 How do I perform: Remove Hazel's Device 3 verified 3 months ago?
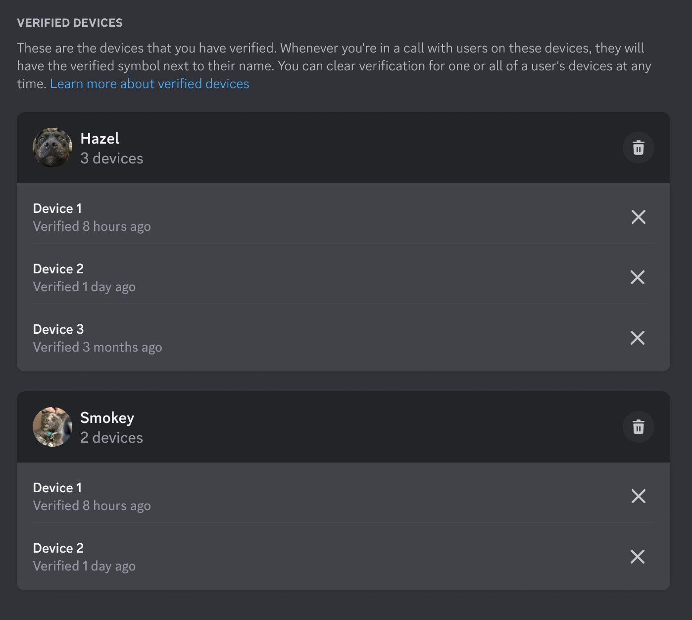point(638,338)
